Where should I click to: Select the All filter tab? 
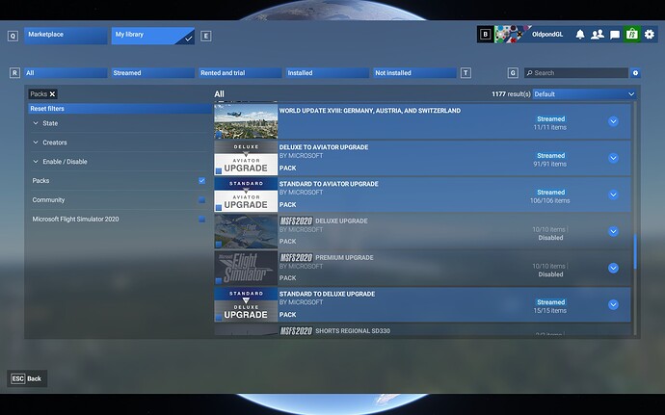click(66, 73)
